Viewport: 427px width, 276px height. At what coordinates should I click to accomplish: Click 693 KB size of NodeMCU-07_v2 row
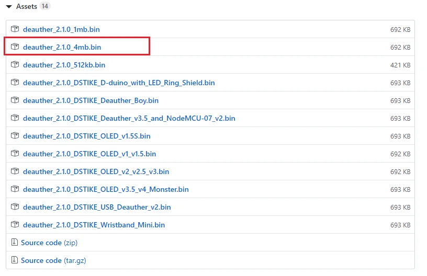point(400,119)
